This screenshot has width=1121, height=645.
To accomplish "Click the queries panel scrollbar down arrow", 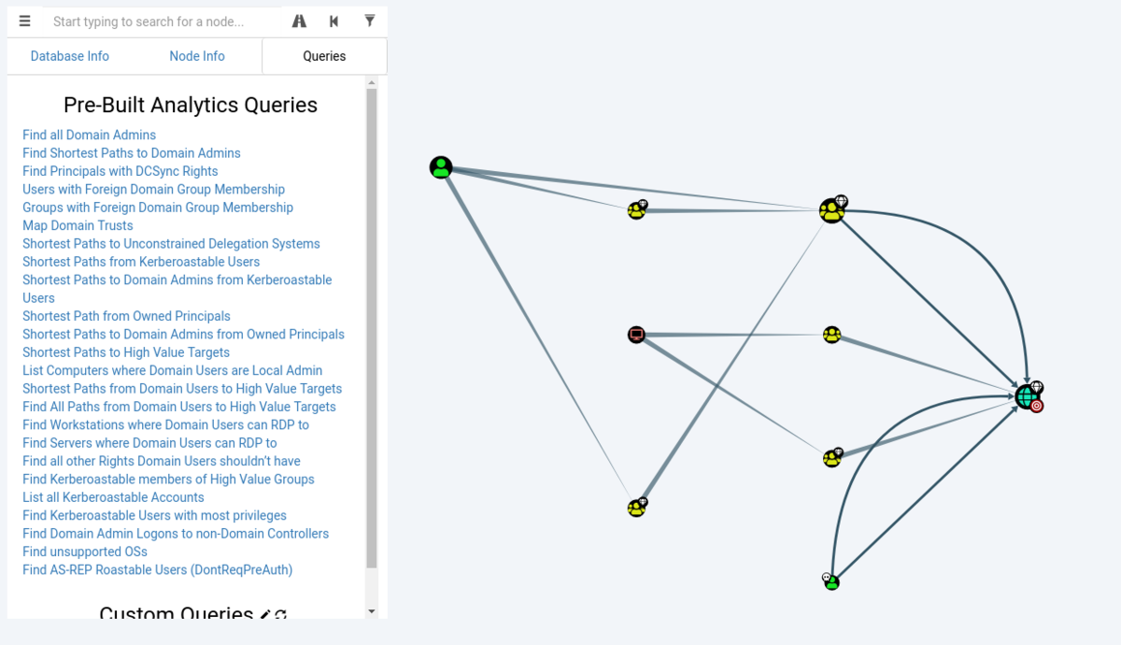I will [372, 611].
